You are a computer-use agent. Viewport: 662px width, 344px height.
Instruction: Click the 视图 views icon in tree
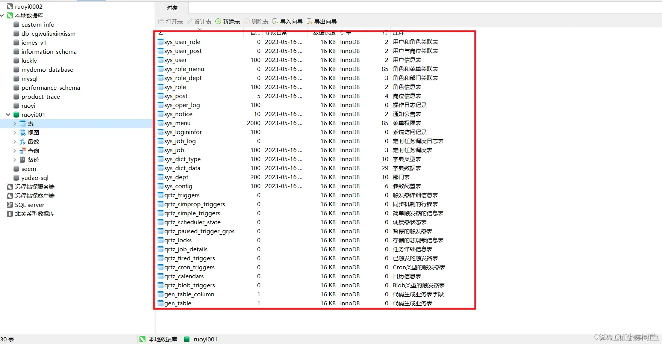coord(23,133)
